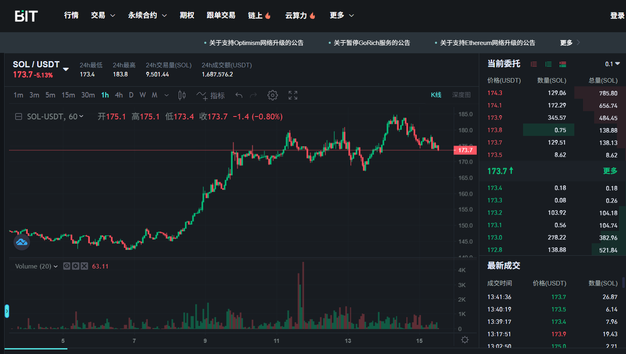
Task: Open Volume indicator settings gear
Action: click(x=75, y=266)
